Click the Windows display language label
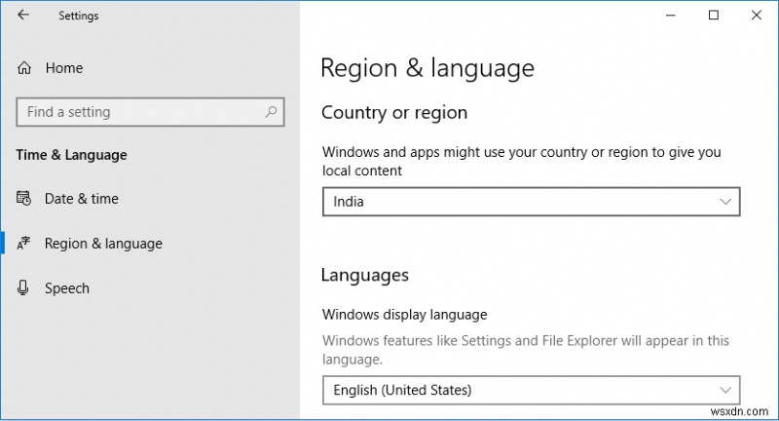The image size is (779, 421). pos(404,315)
